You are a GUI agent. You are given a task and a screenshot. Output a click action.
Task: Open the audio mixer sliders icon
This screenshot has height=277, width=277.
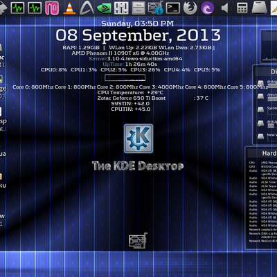(121, 8)
